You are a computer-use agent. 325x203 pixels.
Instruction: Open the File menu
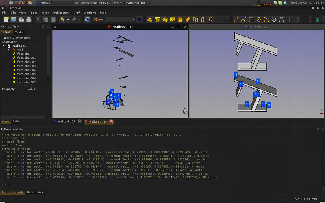pos(4,13)
